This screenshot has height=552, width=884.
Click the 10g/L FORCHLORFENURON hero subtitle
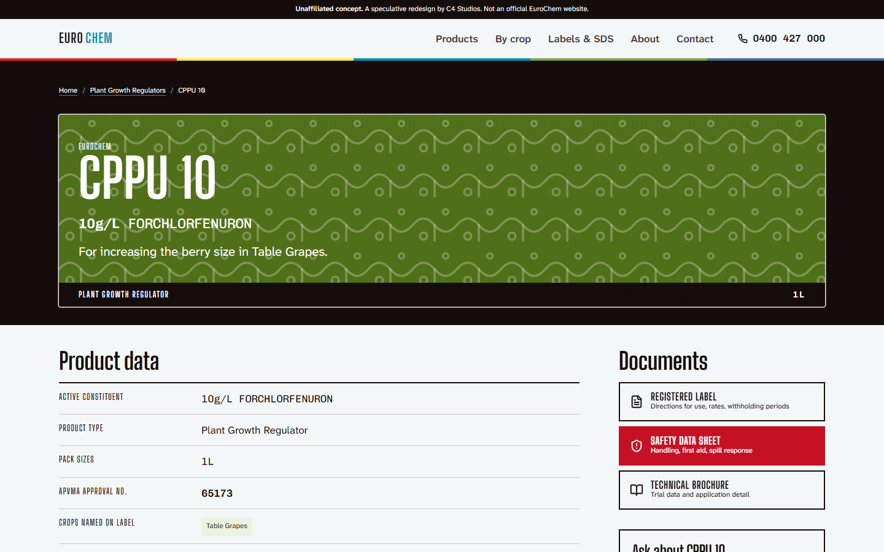[x=165, y=224]
